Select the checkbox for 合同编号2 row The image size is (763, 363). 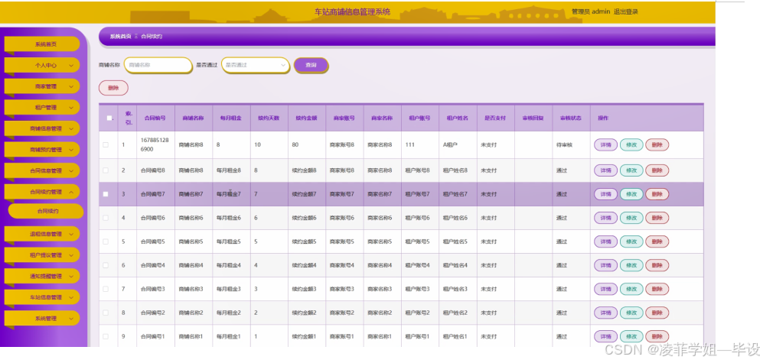click(106, 313)
